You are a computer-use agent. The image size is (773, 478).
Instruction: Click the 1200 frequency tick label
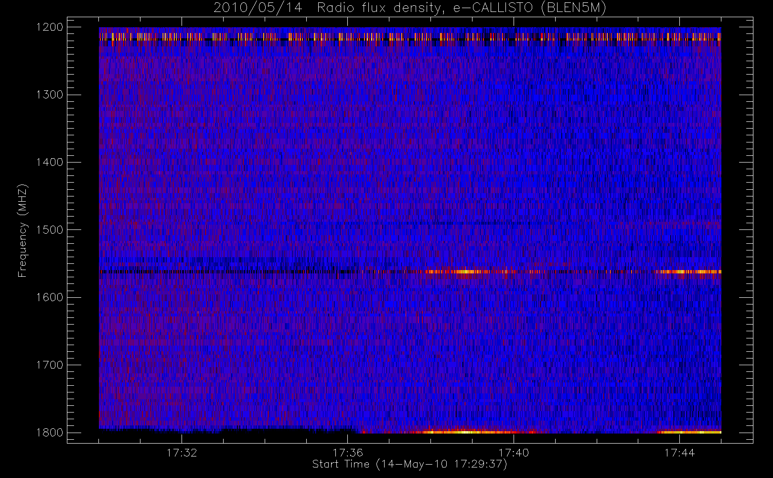(x=50, y=27)
